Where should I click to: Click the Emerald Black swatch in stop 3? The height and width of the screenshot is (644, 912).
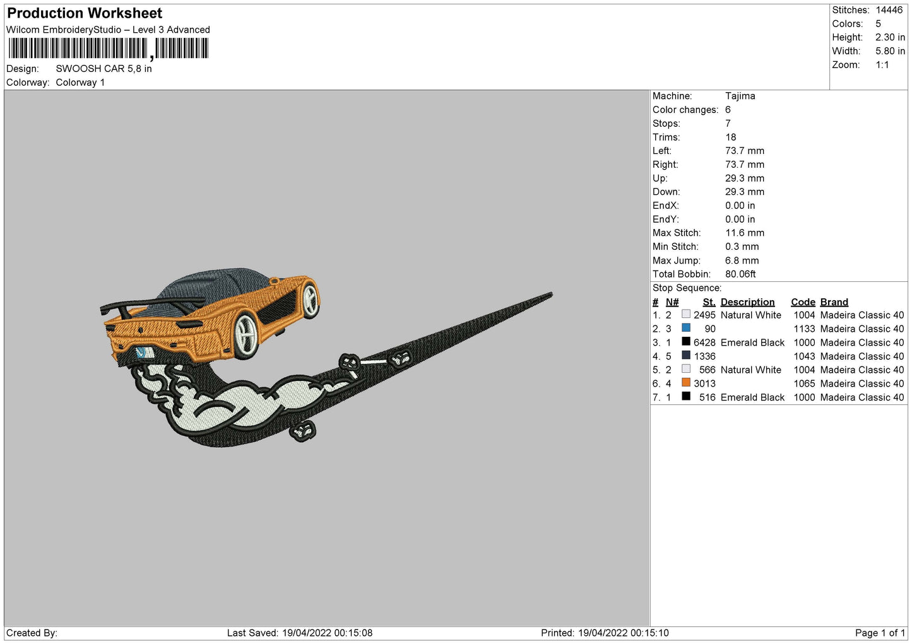click(x=686, y=342)
